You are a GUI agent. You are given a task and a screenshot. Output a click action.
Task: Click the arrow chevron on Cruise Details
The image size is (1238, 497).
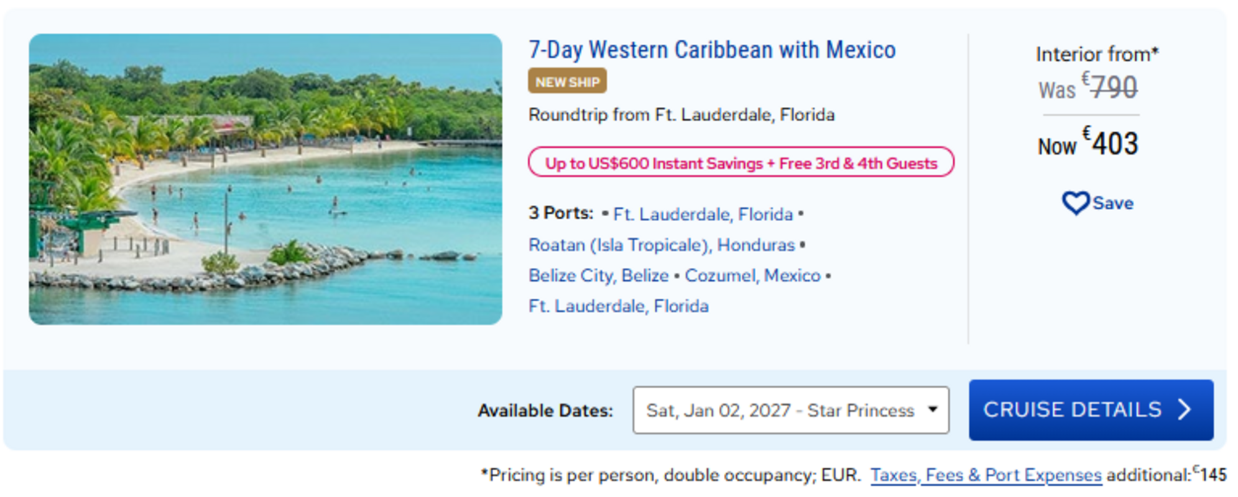1185,409
